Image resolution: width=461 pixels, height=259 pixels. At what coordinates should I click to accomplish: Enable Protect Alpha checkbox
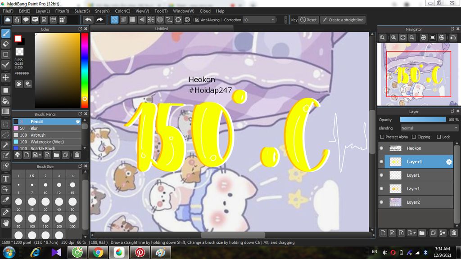coord(382,137)
